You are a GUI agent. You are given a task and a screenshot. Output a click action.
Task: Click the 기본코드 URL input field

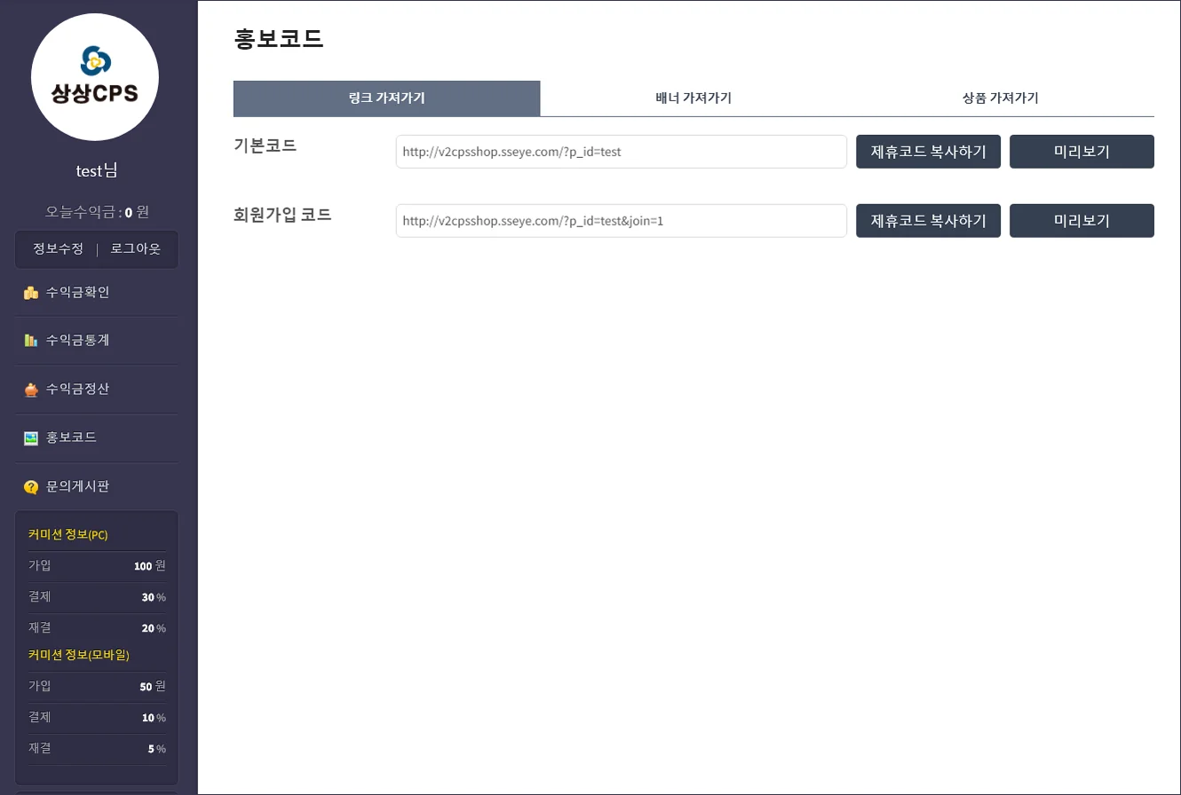[621, 151]
